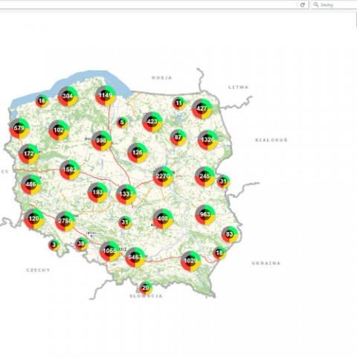Click the cluster marker labeled 998
357x357 pixels.
click(x=101, y=141)
